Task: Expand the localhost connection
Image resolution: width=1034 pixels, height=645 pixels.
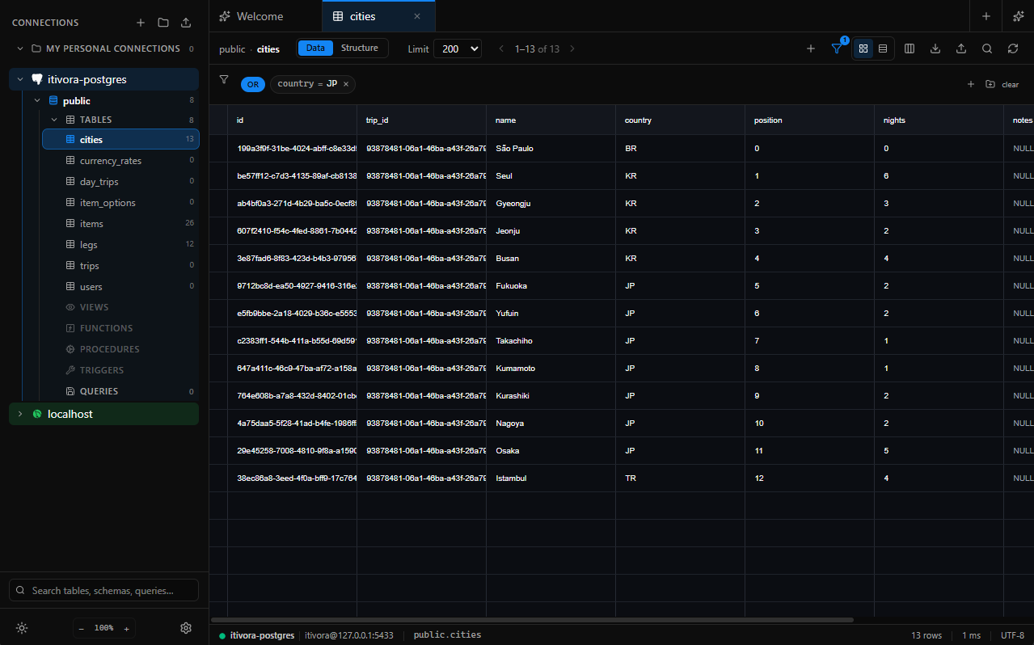Action: click(19, 414)
